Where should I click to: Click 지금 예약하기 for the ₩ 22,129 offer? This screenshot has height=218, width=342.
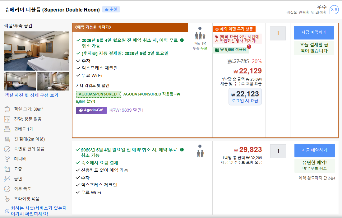coord(314,33)
